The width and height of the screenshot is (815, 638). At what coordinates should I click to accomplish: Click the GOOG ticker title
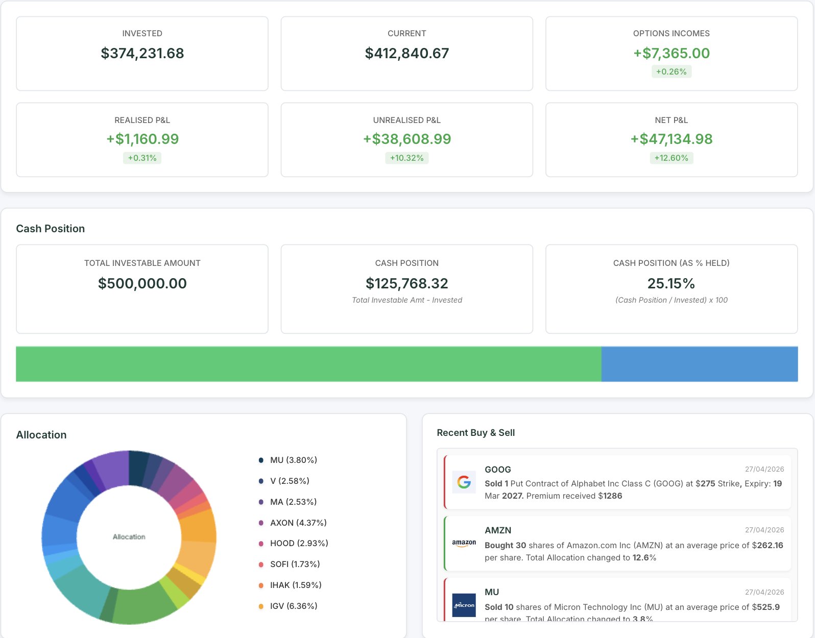[498, 470]
